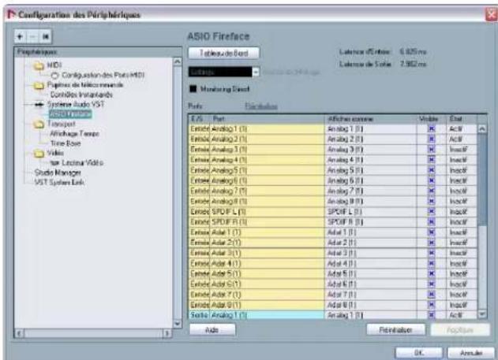Click État cell of Entrée Analog 1
Image resolution: width=498 pixels, height=360 pixels.
pyautogui.click(x=461, y=129)
